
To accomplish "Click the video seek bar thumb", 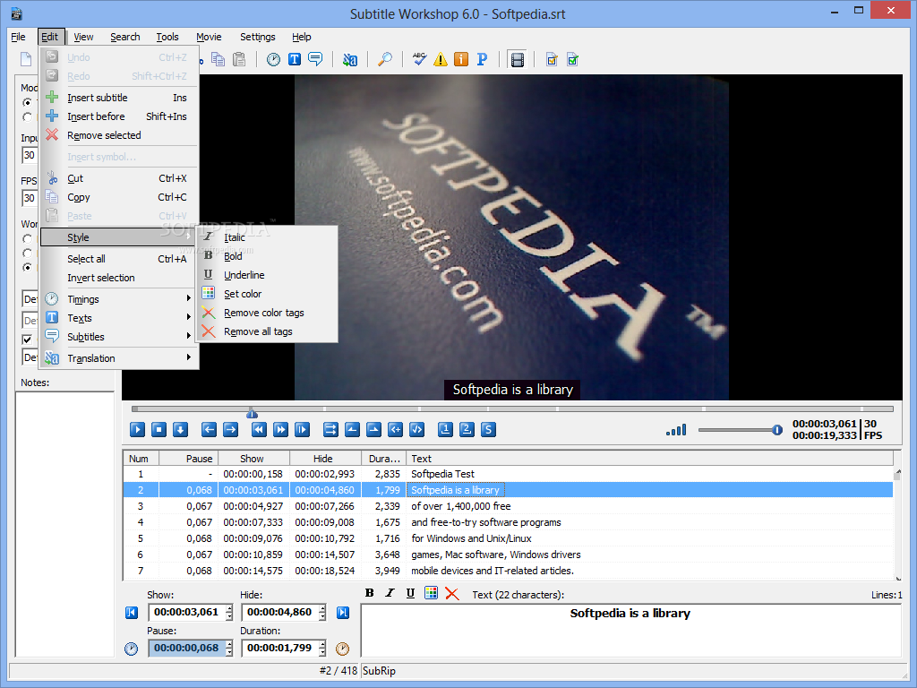I will click(x=252, y=413).
